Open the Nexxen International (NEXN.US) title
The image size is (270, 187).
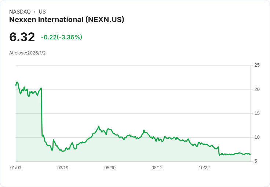(67, 20)
